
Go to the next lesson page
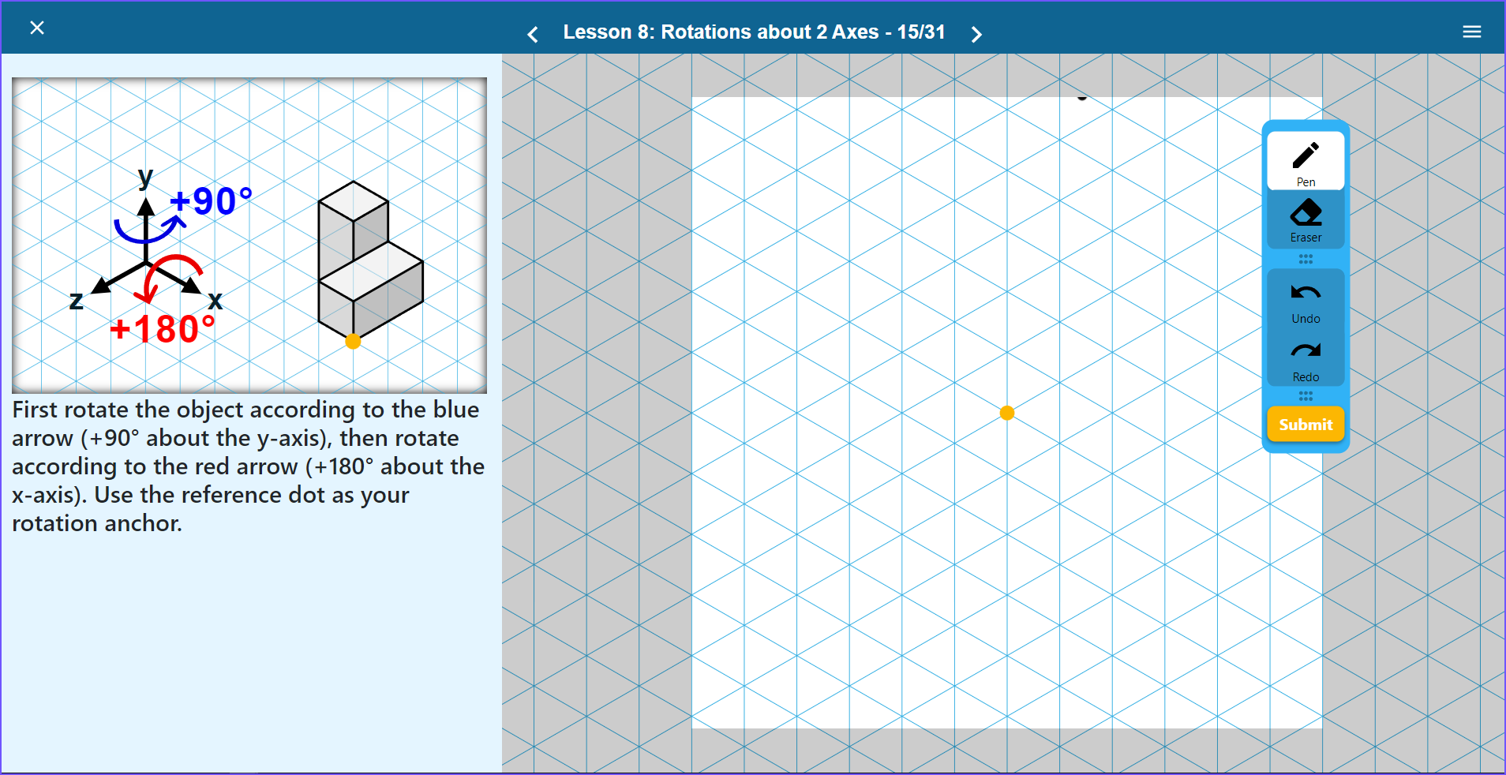tap(976, 34)
